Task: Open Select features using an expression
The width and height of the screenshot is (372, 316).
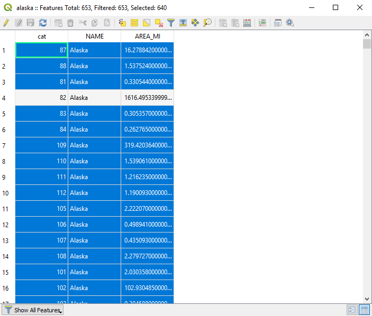Action: tap(122, 23)
